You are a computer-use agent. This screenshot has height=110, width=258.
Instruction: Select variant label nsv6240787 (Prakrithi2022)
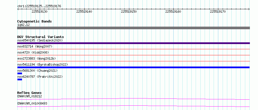click(40, 77)
